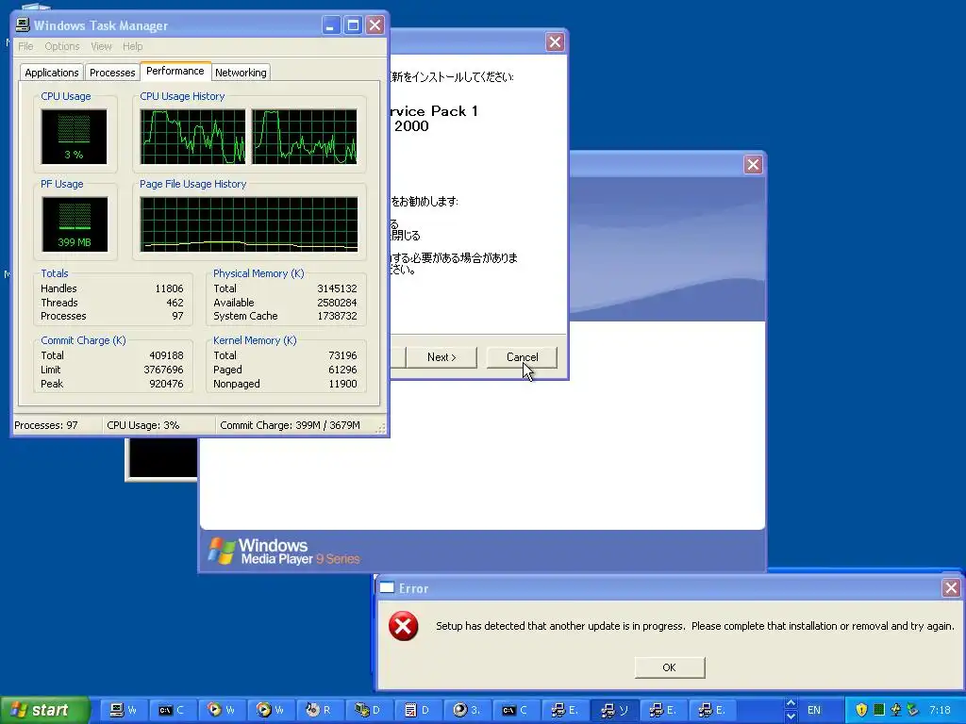Click the Task Manager resize grip corner

point(381,429)
